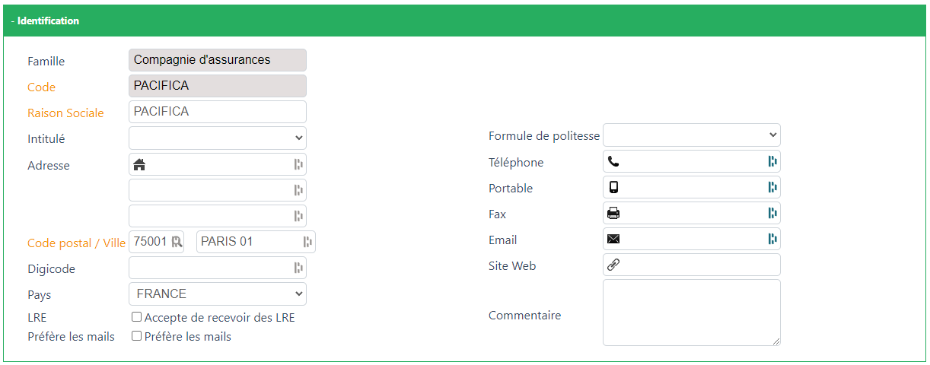930x365 pixels.
Task: Click the printer icon in Fax field
Action: pyautogui.click(x=613, y=213)
